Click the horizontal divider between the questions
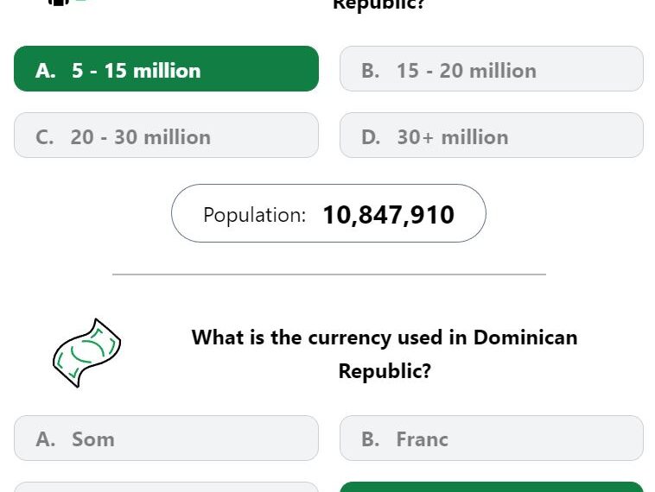The width and height of the screenshot is (655, 492). [x=329, y=274]
